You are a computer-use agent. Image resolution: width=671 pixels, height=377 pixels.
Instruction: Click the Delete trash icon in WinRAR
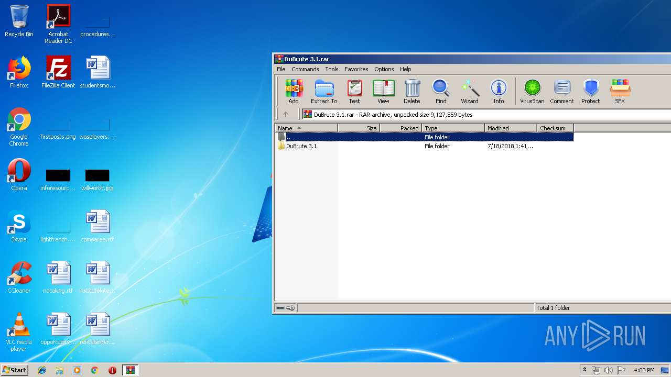tap(412, 92)
